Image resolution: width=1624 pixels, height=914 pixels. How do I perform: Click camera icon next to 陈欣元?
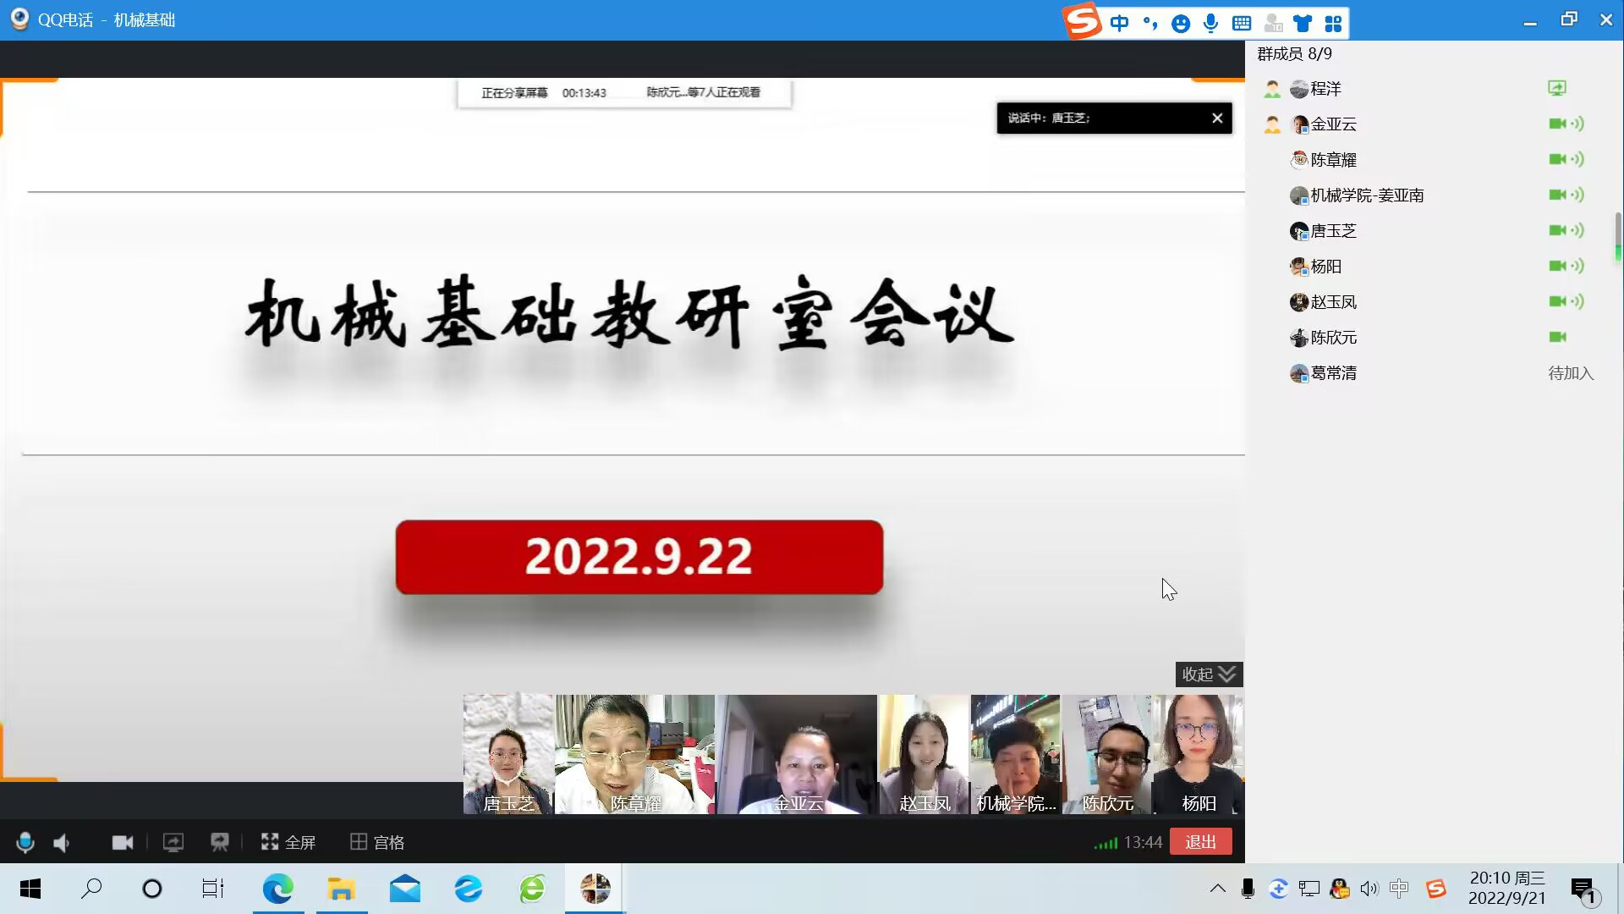pyautogui.click(x=1557, y=337)
